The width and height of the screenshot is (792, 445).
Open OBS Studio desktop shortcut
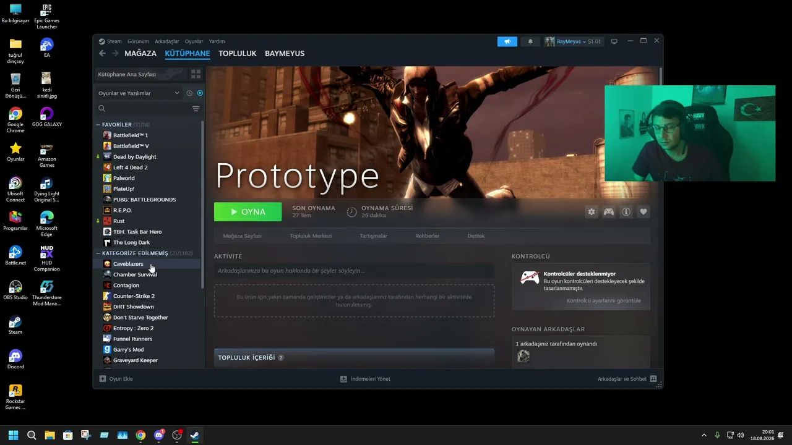click(15, 290)
